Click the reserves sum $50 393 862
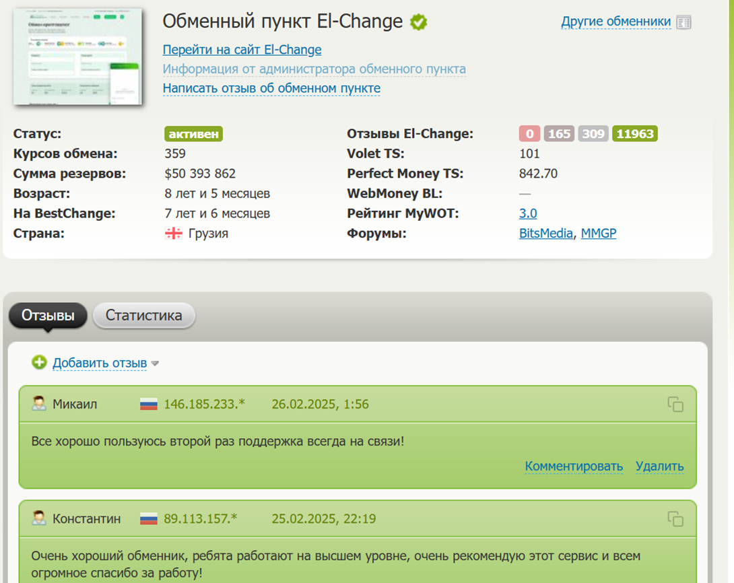734x583 pixels. click(x=201, y=174)
